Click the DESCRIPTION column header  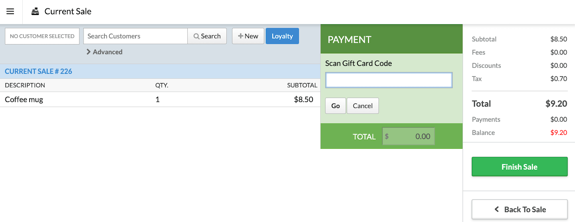(25, 85)
